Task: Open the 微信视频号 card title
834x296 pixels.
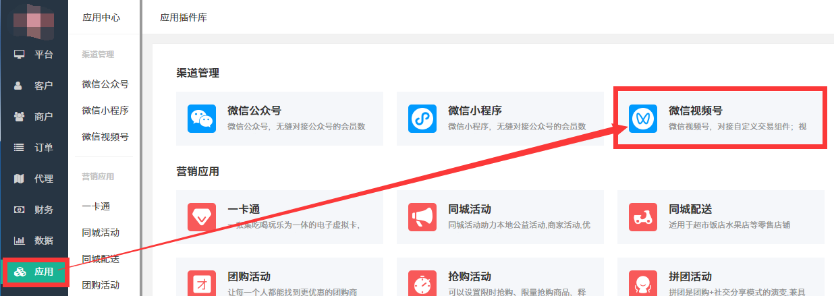Action: click(696, 111)
